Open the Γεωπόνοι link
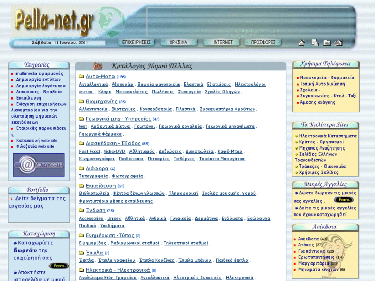The height and width of the screenshot is (281, 375). 144,126
